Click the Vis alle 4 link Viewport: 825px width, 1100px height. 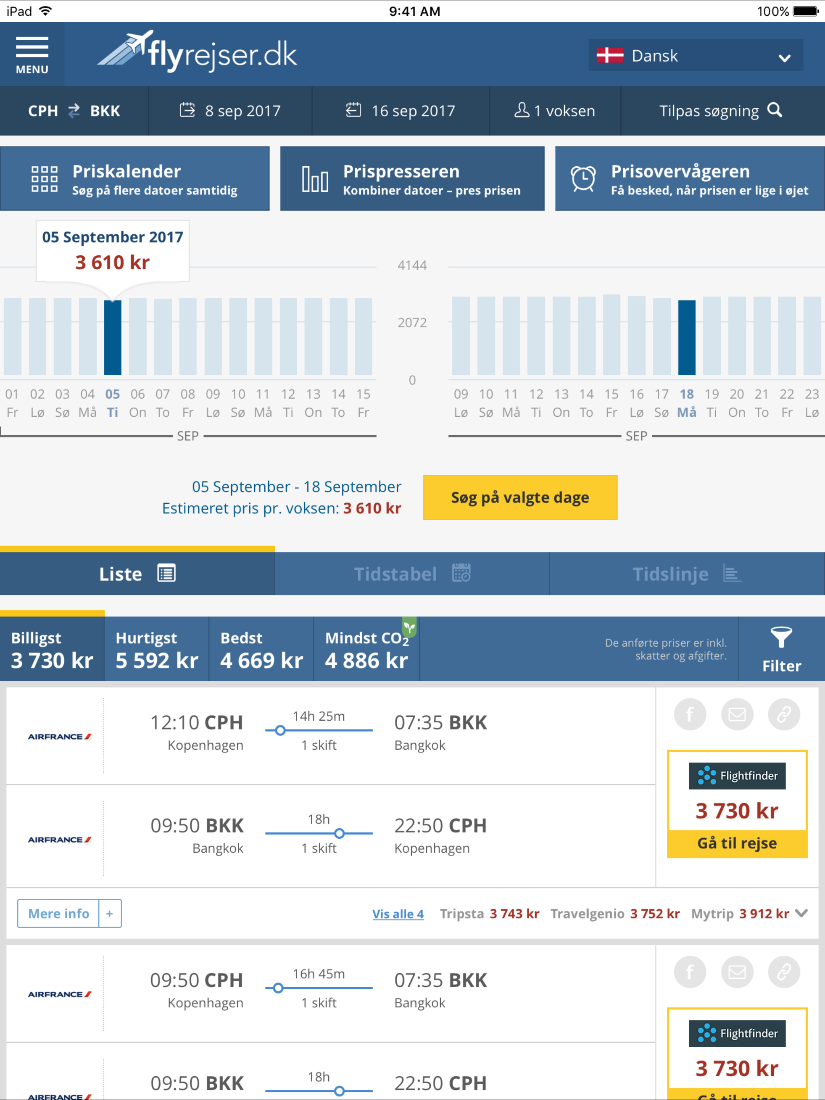click(398, 914)
